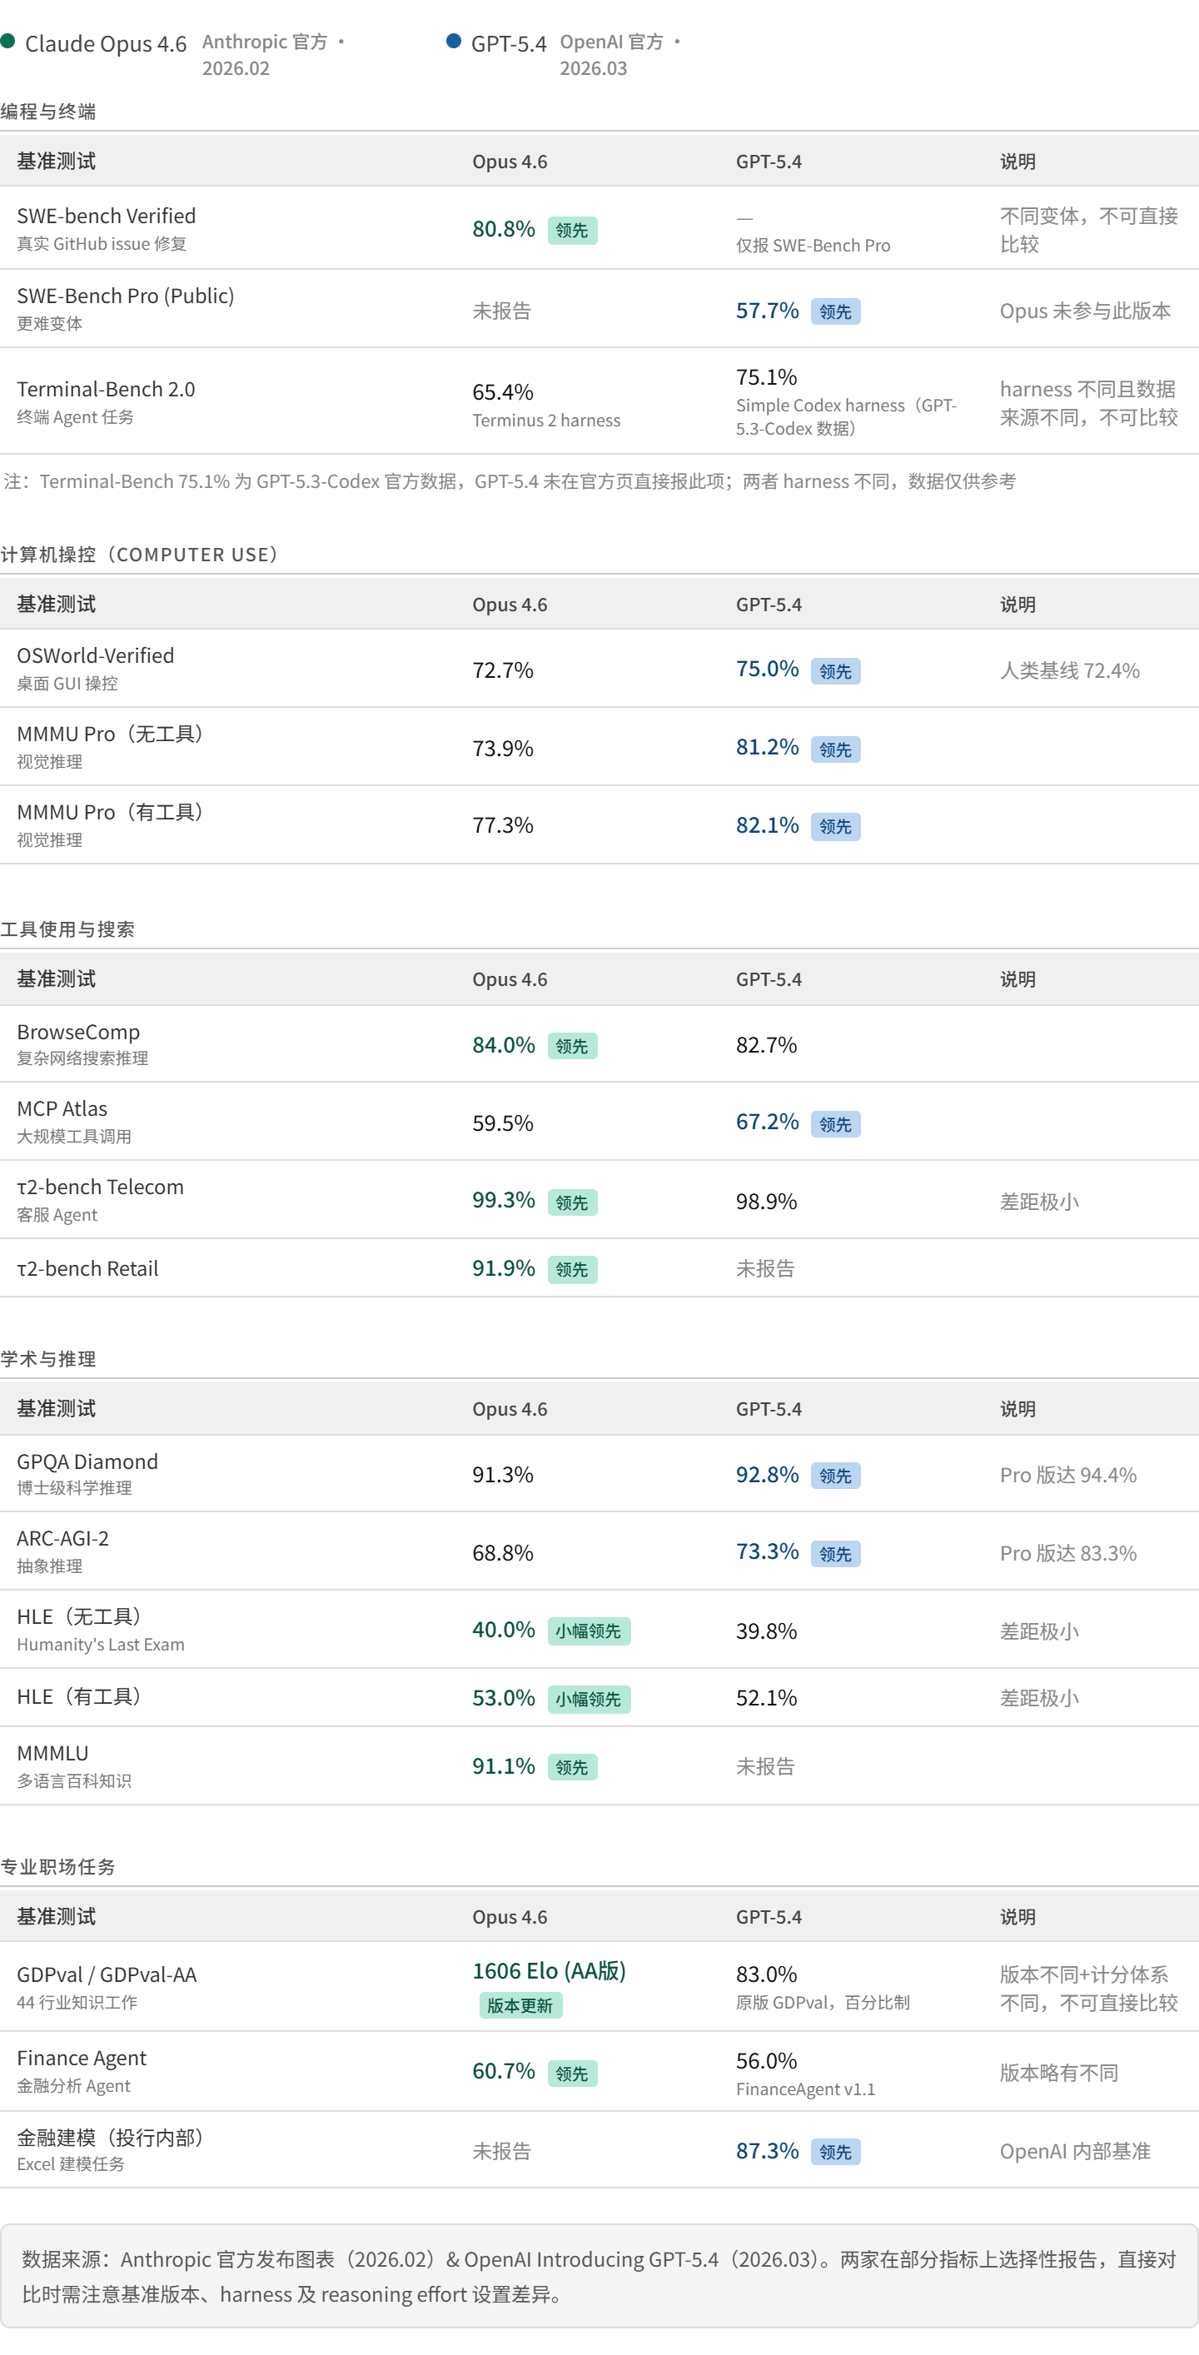Click the 领先 badge beside 57.7%
The image size is (1199, 2355).
(x=835, y=311)
